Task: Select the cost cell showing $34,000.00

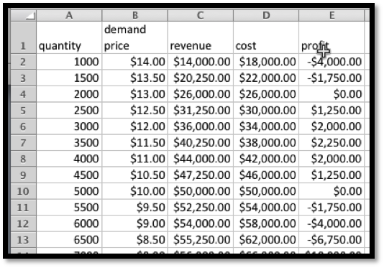Action: [266, 126]
